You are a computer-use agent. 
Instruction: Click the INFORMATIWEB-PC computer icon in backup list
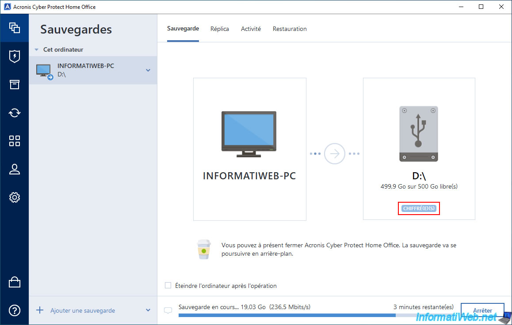pos(44,71)
